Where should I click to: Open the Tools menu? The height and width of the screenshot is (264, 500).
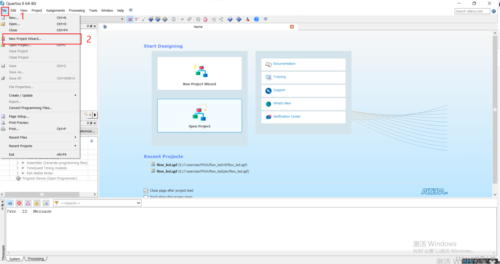pyautogui.click(x=93, y=11)
